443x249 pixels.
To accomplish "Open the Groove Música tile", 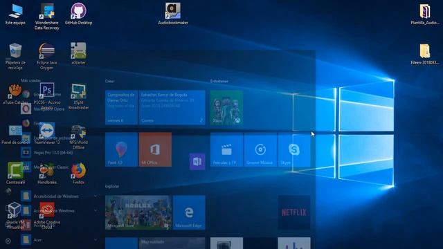I will pyautogui.click(x=260, y=149).
